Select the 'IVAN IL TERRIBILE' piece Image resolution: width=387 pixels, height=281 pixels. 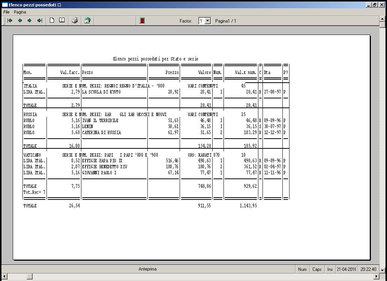pos(100,121)
